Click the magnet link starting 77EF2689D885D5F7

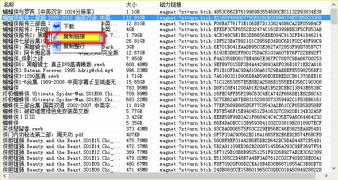(241, 105)
